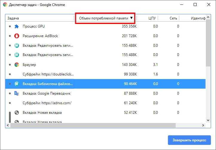Select the Процесс GPU row
Screen dimensions: 216x150
pyautogui.click(x=105, y=26)
